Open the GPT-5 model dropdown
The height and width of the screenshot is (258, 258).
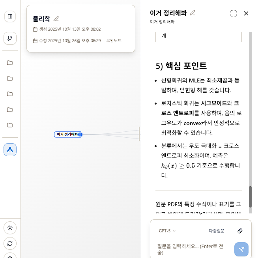(x=167, y=231)
